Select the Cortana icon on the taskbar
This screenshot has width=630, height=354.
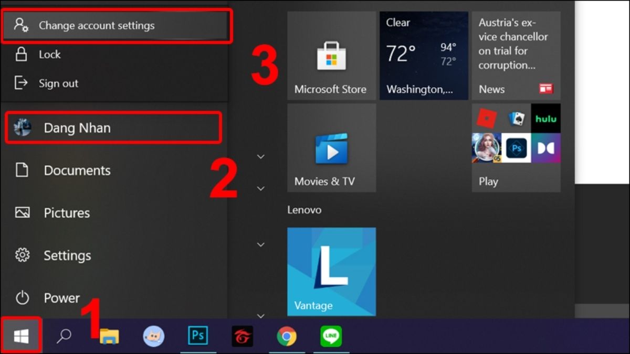tap(154, 336)
